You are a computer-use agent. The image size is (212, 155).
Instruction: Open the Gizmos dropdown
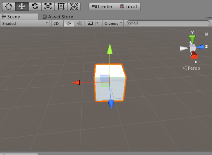click(113, 23)
